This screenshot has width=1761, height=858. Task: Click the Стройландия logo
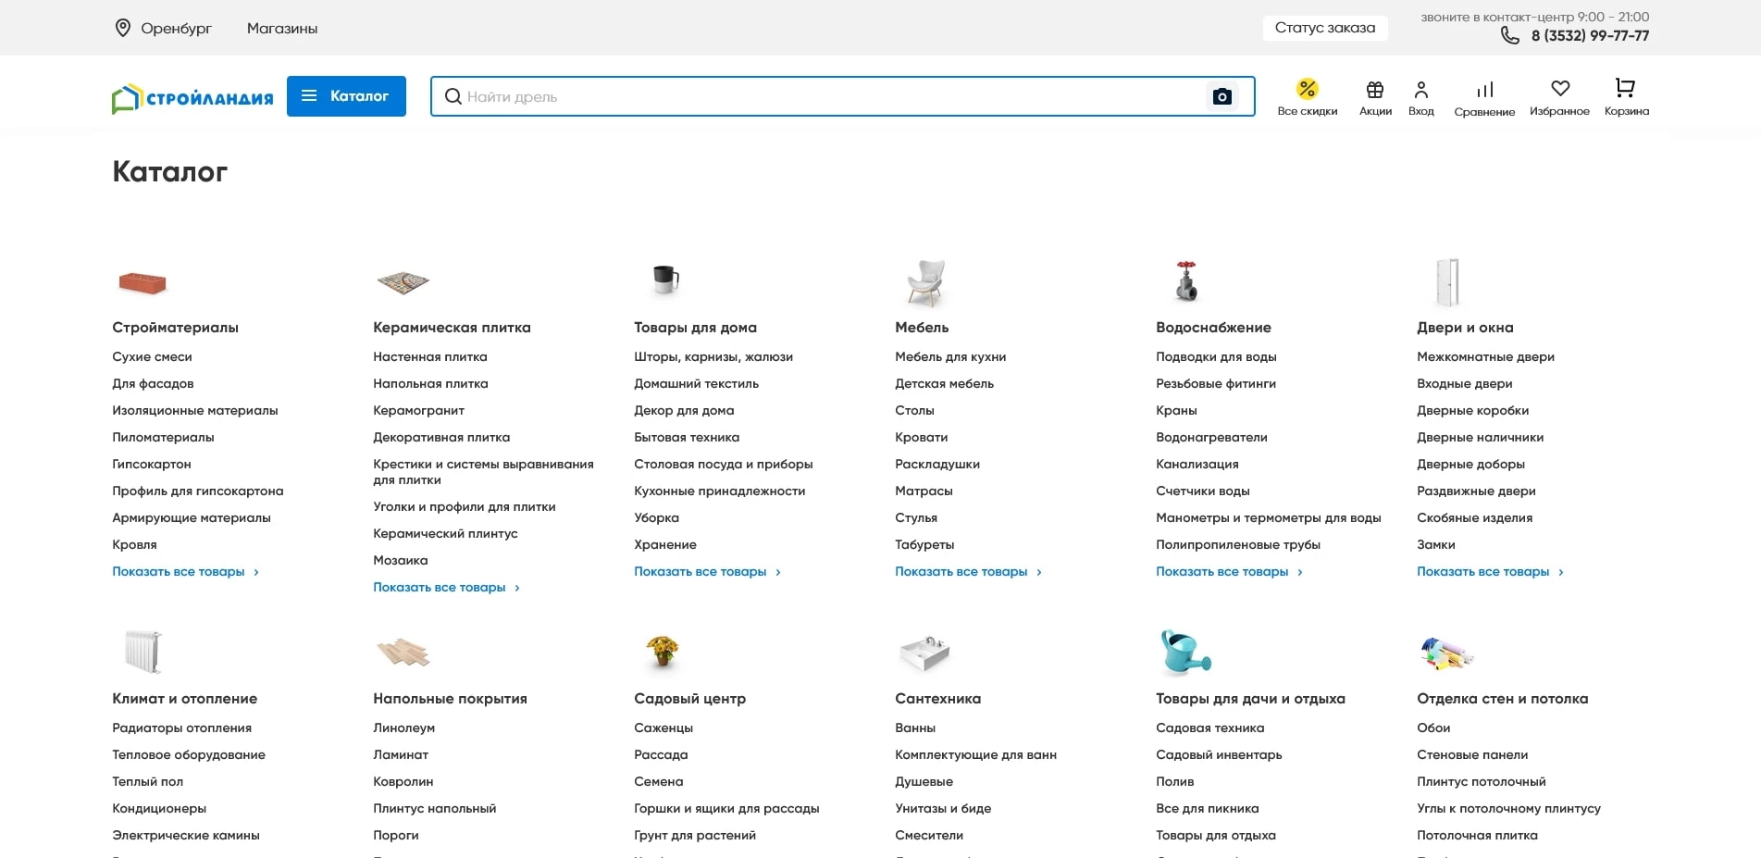(x=192, y=97)
